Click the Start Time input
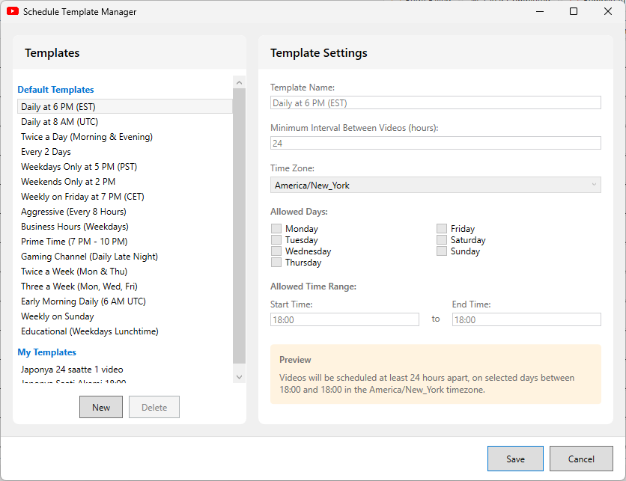The height and width of the screenshot is (481, 626). (344, 319)
